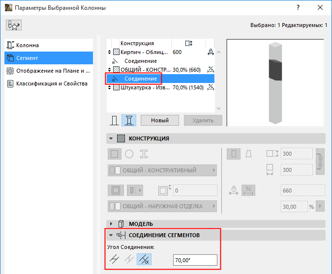Select uniform segment shape option

(234, 154)
